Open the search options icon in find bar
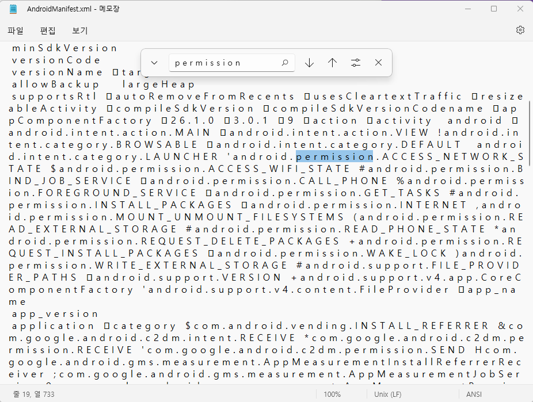This screenshot has height=402, width=533. 356,63
